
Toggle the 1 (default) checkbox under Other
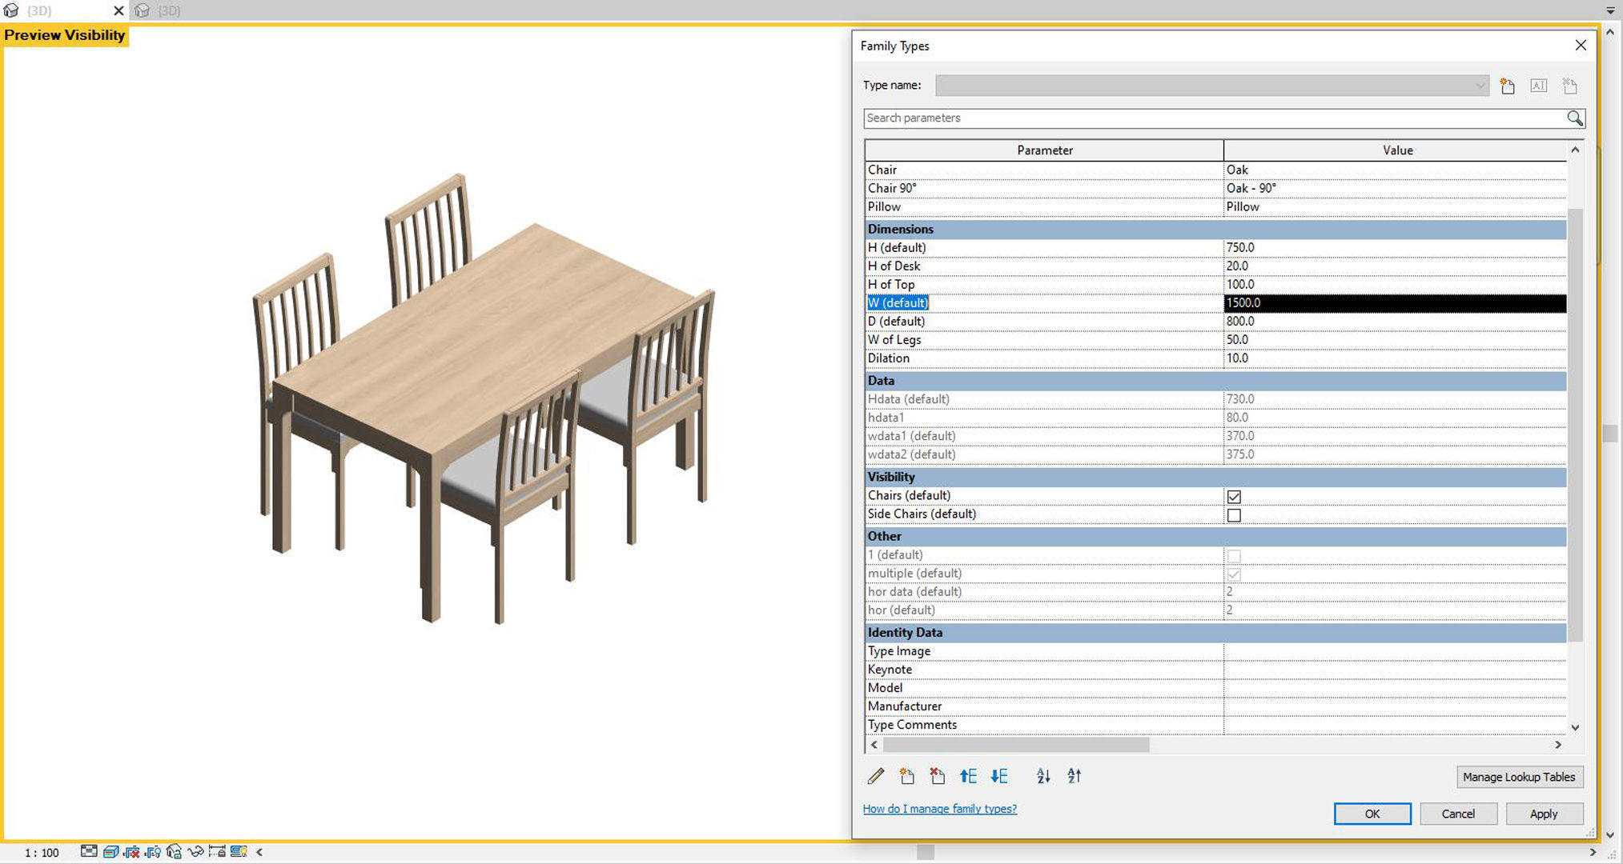[1235, 554]
